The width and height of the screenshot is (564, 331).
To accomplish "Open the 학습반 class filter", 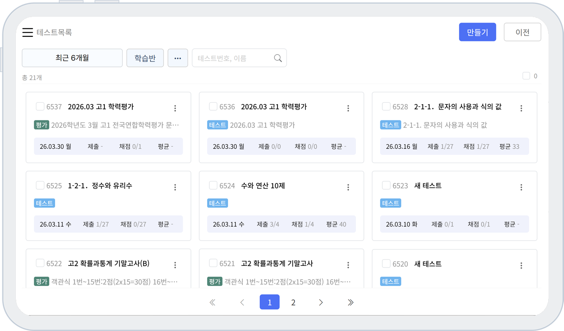I will click(x=145, y=58).
